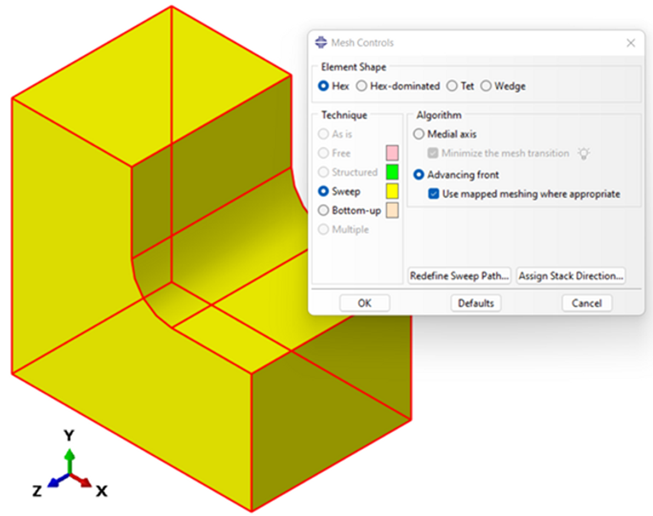The width and height of the screenshot is (653, 516).
Task: Select the Advancing front algorithm
Action: (x=418, y=175)
